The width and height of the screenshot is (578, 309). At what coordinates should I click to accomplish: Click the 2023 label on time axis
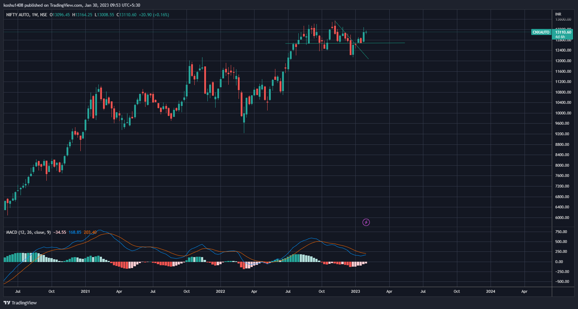(x=355, y=291)
